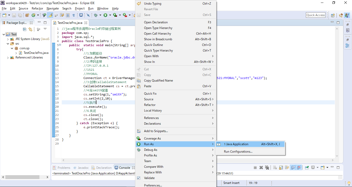Open dropdown arrow next to New Class icon
The width and height of the screenshot is (352, 187).
(x=38, y=15)
